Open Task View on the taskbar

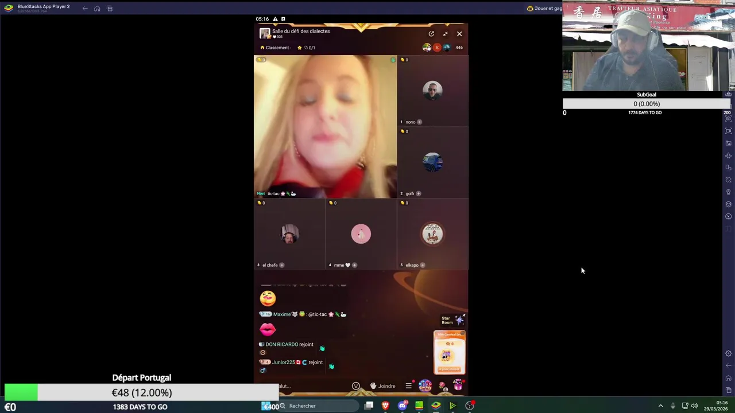click(369, 406)
